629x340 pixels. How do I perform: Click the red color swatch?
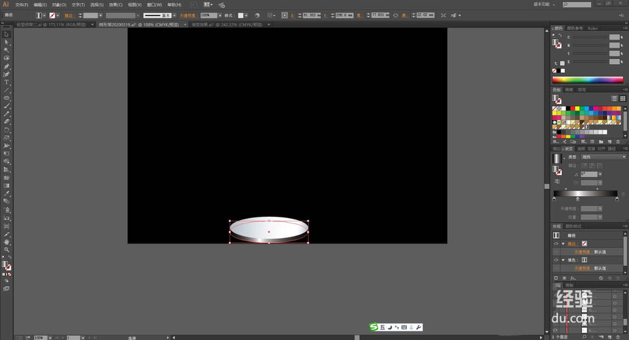coord(572,108)
